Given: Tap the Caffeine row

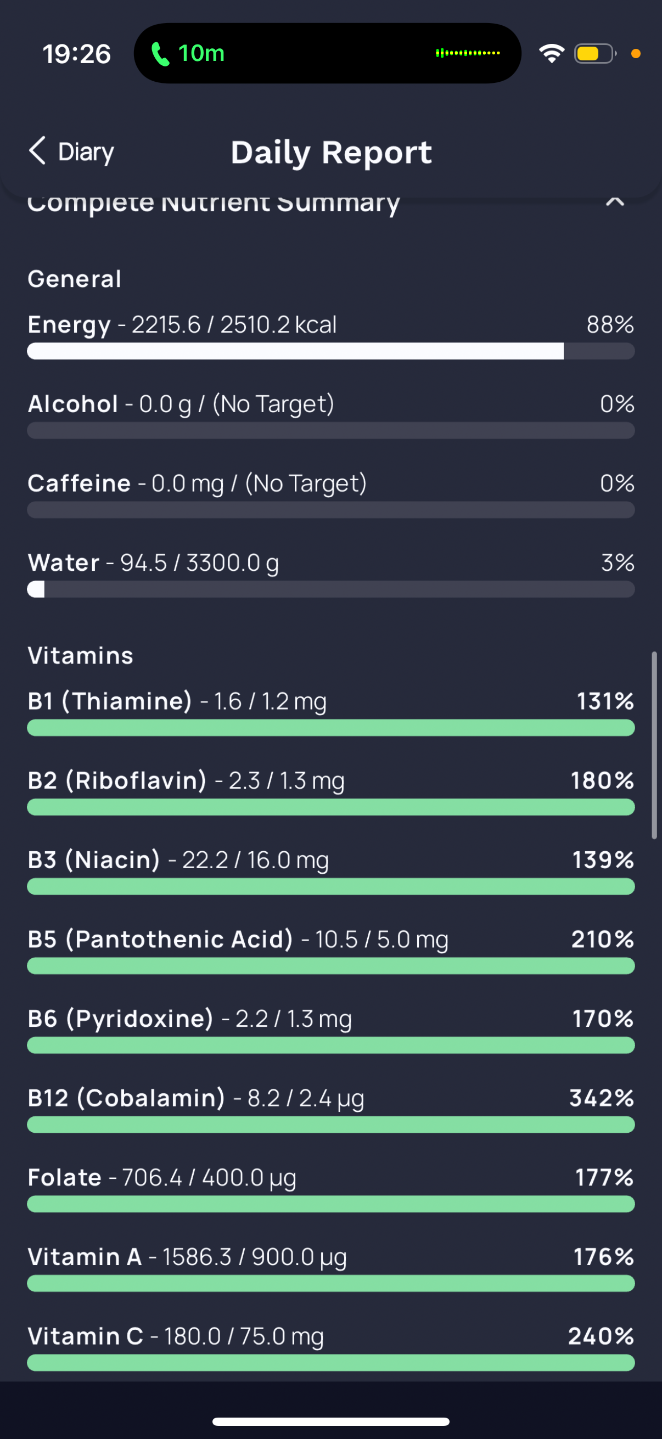Looking at the screenshot, I should click(x=330, y=494).
